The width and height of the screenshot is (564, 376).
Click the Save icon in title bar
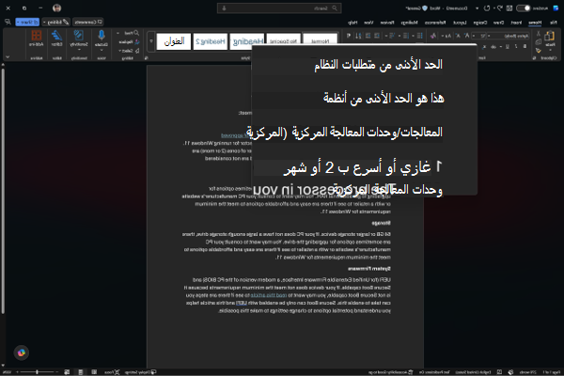(509, 8)
